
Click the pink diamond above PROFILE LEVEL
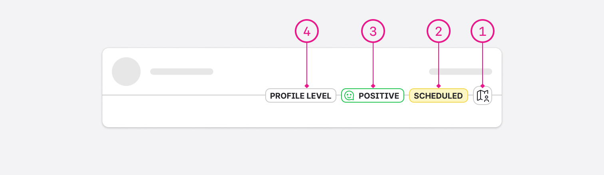(x=307, y=86)
